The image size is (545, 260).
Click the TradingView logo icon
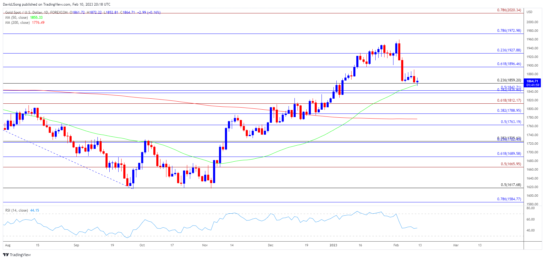click(x=6, y=255)
